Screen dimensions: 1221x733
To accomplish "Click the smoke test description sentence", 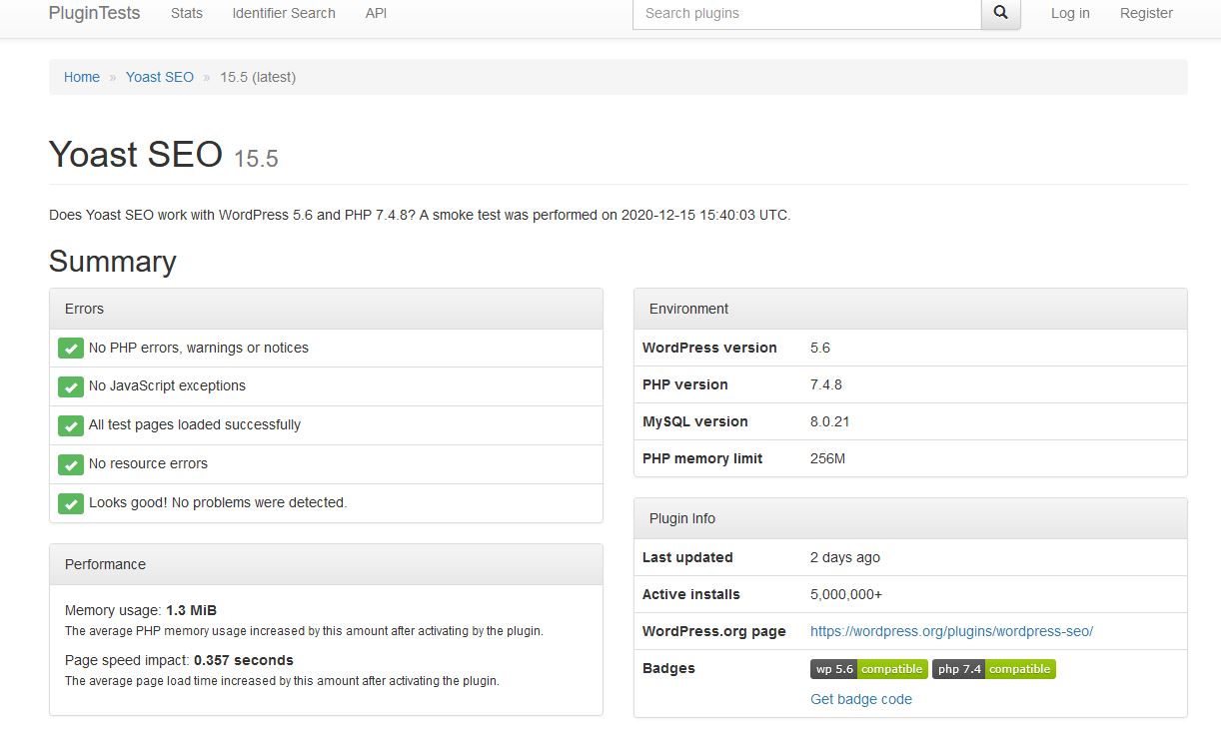I will pyautogui.click(x=420, y=215).
